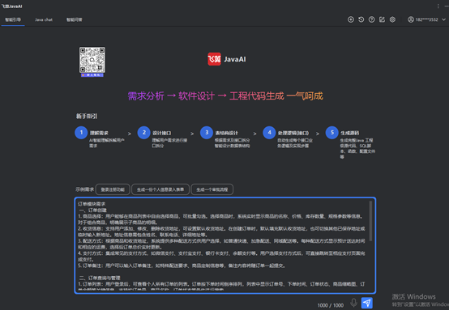
Task: Open the three-dot options menu in title bar
Action: pyautogui.click(x=438, y=6)
